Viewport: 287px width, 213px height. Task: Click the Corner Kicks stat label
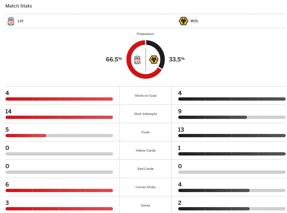point(145,187)
